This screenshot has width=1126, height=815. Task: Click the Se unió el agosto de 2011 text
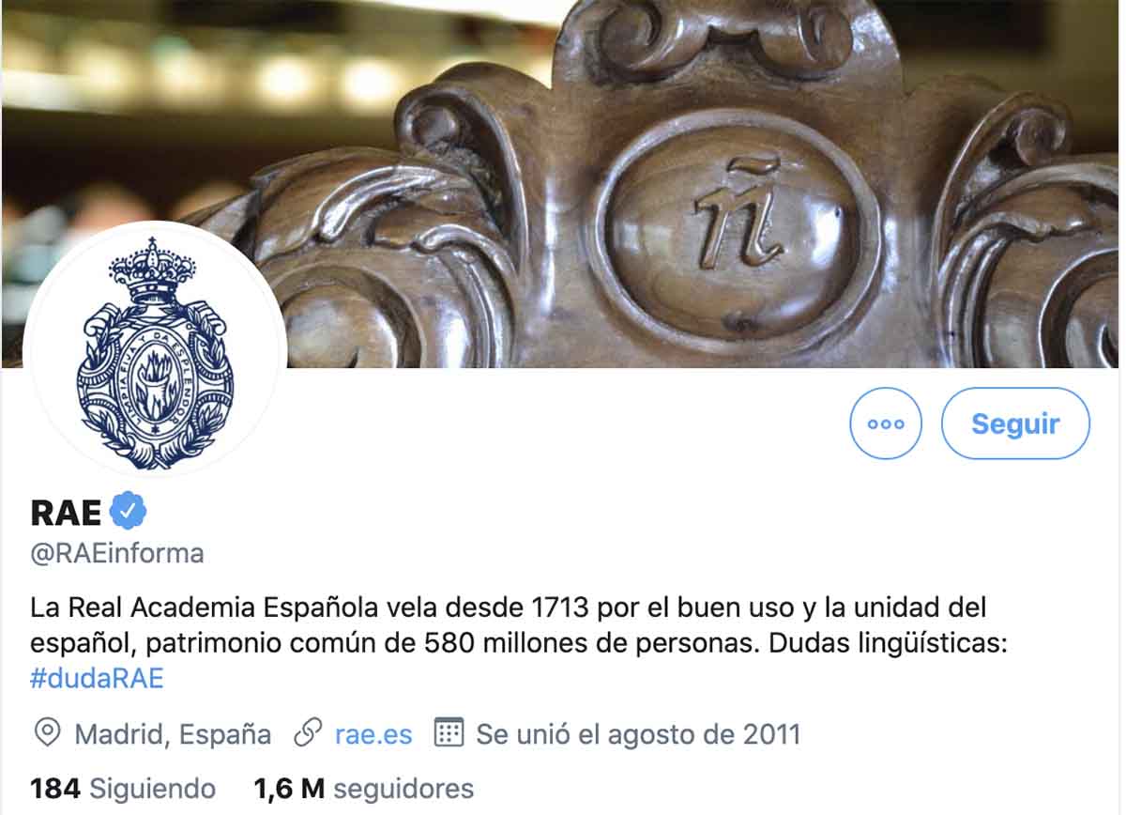[638, 734]
